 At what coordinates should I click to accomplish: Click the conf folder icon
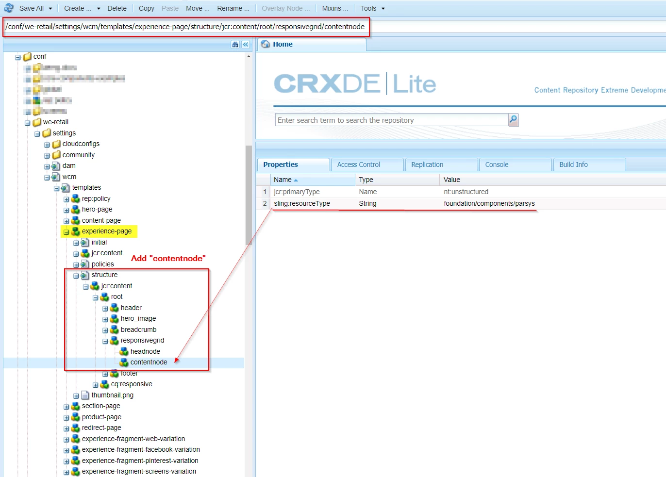27,57
